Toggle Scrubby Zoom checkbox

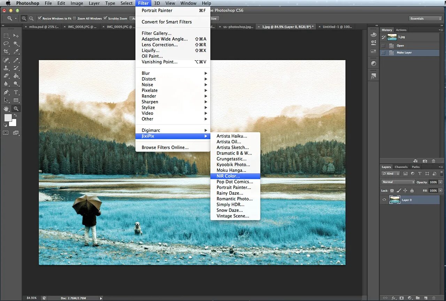(x=105, y=18)
